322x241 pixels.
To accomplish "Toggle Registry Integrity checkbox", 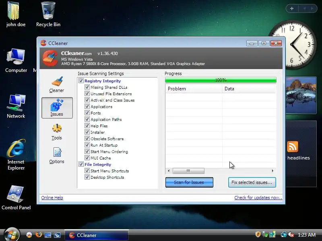I will point(81,81).
